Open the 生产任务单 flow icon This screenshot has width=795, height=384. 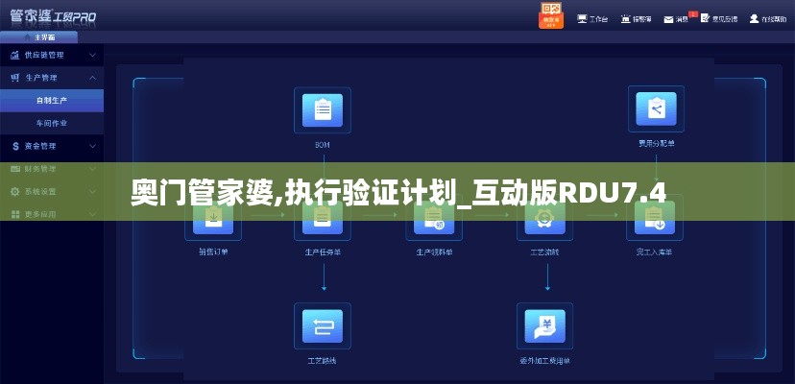coord(323,218)
